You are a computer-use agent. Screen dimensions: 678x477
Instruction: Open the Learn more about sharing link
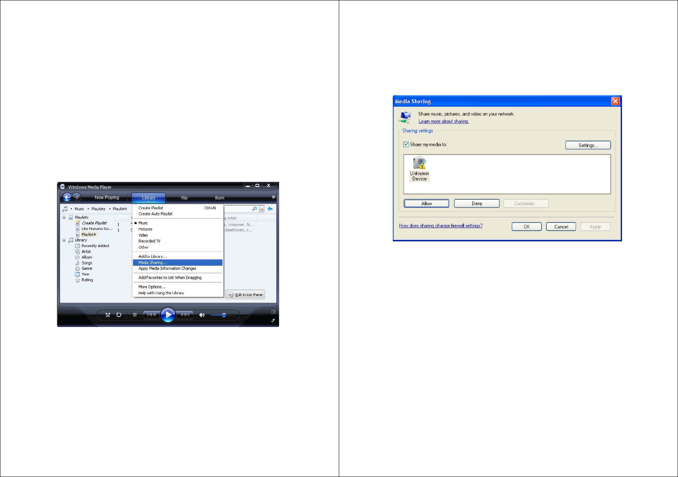pyautogui.click(x=444, y=121)
